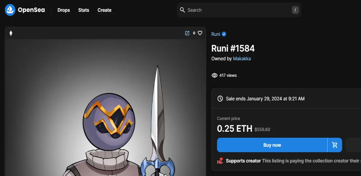The width and height of the screenshot is (361, 176).
Task: Click the $556.60 USD price
Action: [x=262, y=130]
